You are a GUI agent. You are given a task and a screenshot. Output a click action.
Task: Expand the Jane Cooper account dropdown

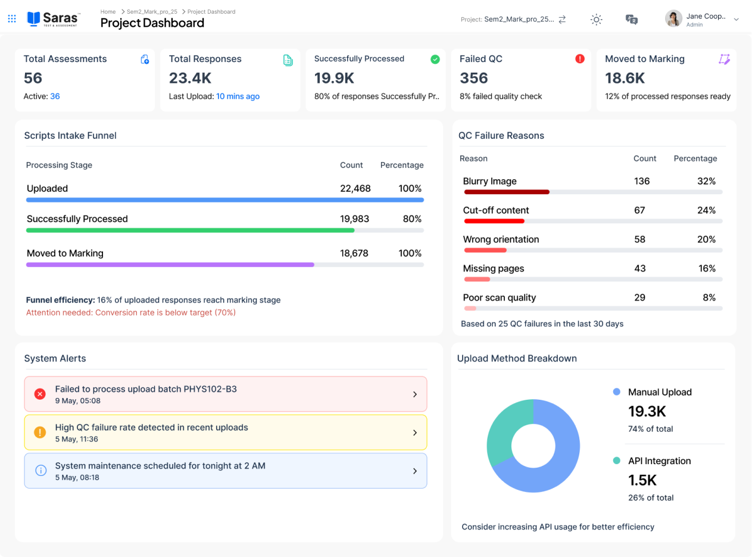(x=737, y=19)
